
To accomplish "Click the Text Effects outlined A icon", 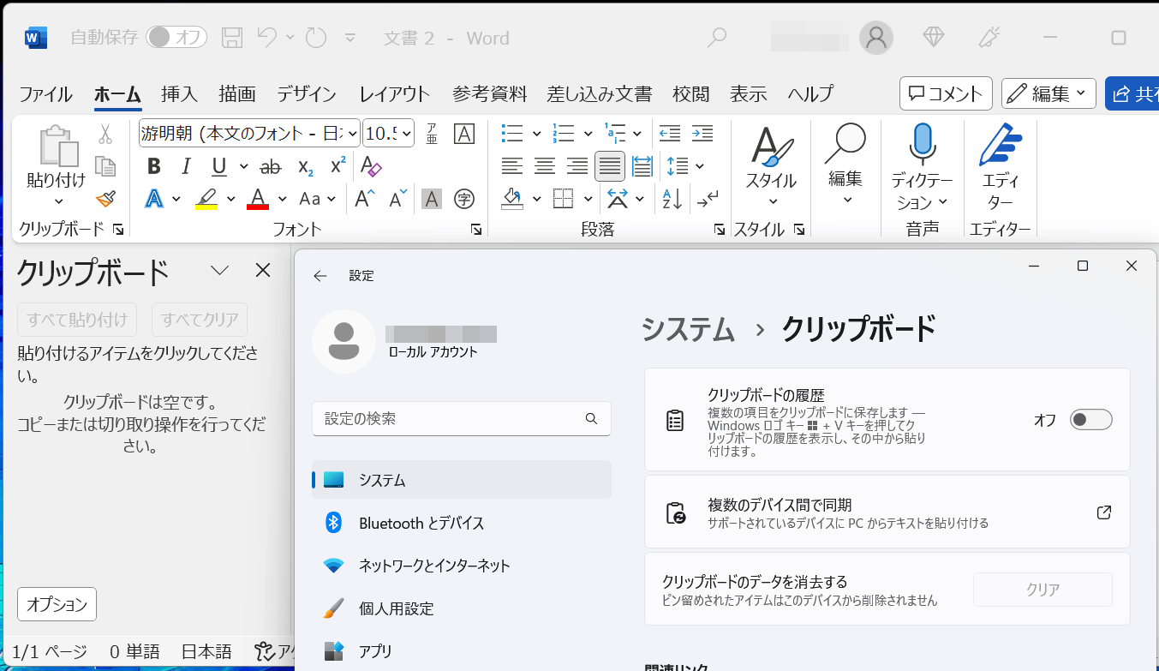I will tap(154, 199).
